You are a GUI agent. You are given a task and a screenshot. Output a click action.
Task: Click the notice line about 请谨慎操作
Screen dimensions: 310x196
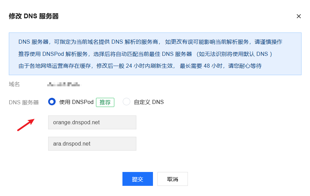150,42
